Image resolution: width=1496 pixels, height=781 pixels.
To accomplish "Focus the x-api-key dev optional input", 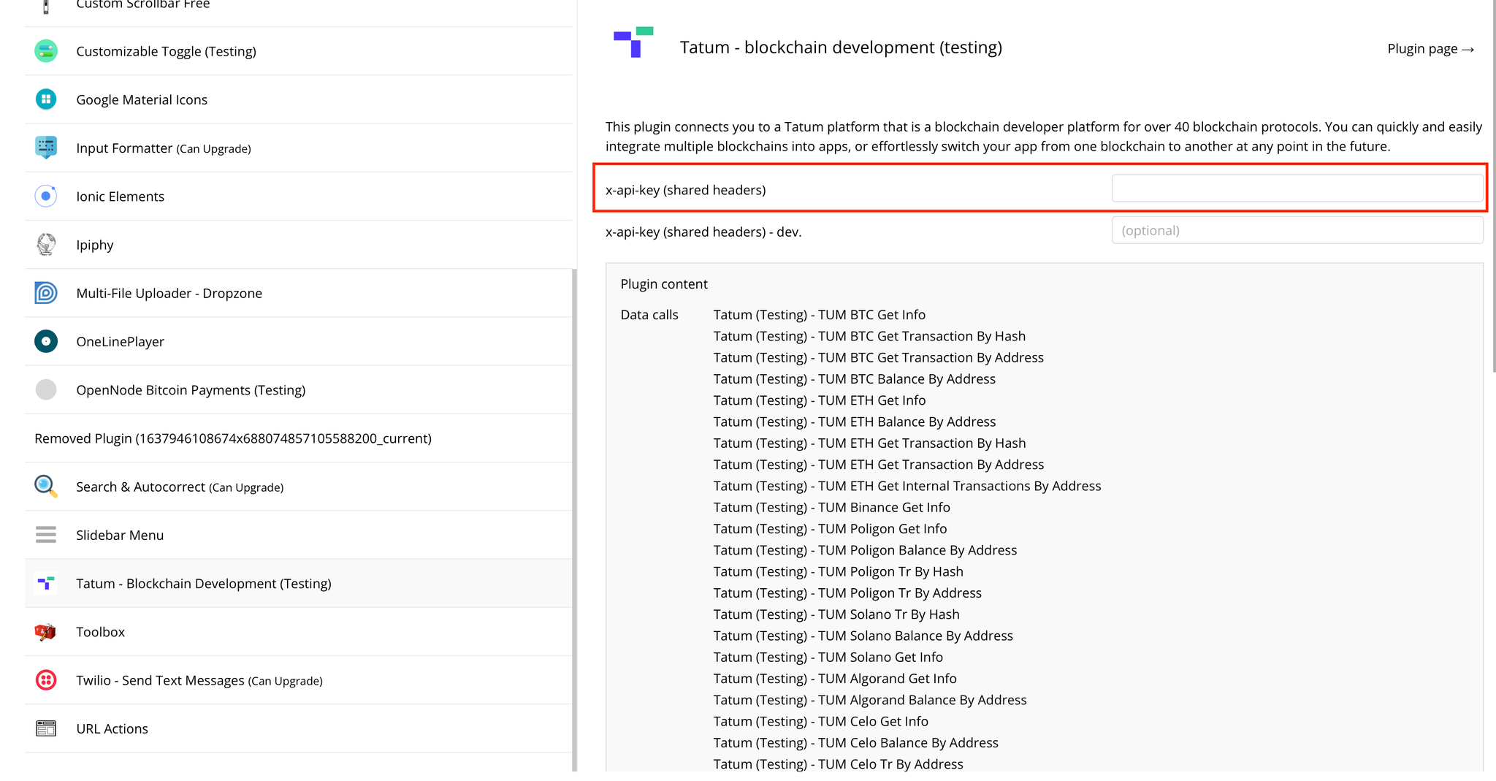I will (x=1297, y=230).
